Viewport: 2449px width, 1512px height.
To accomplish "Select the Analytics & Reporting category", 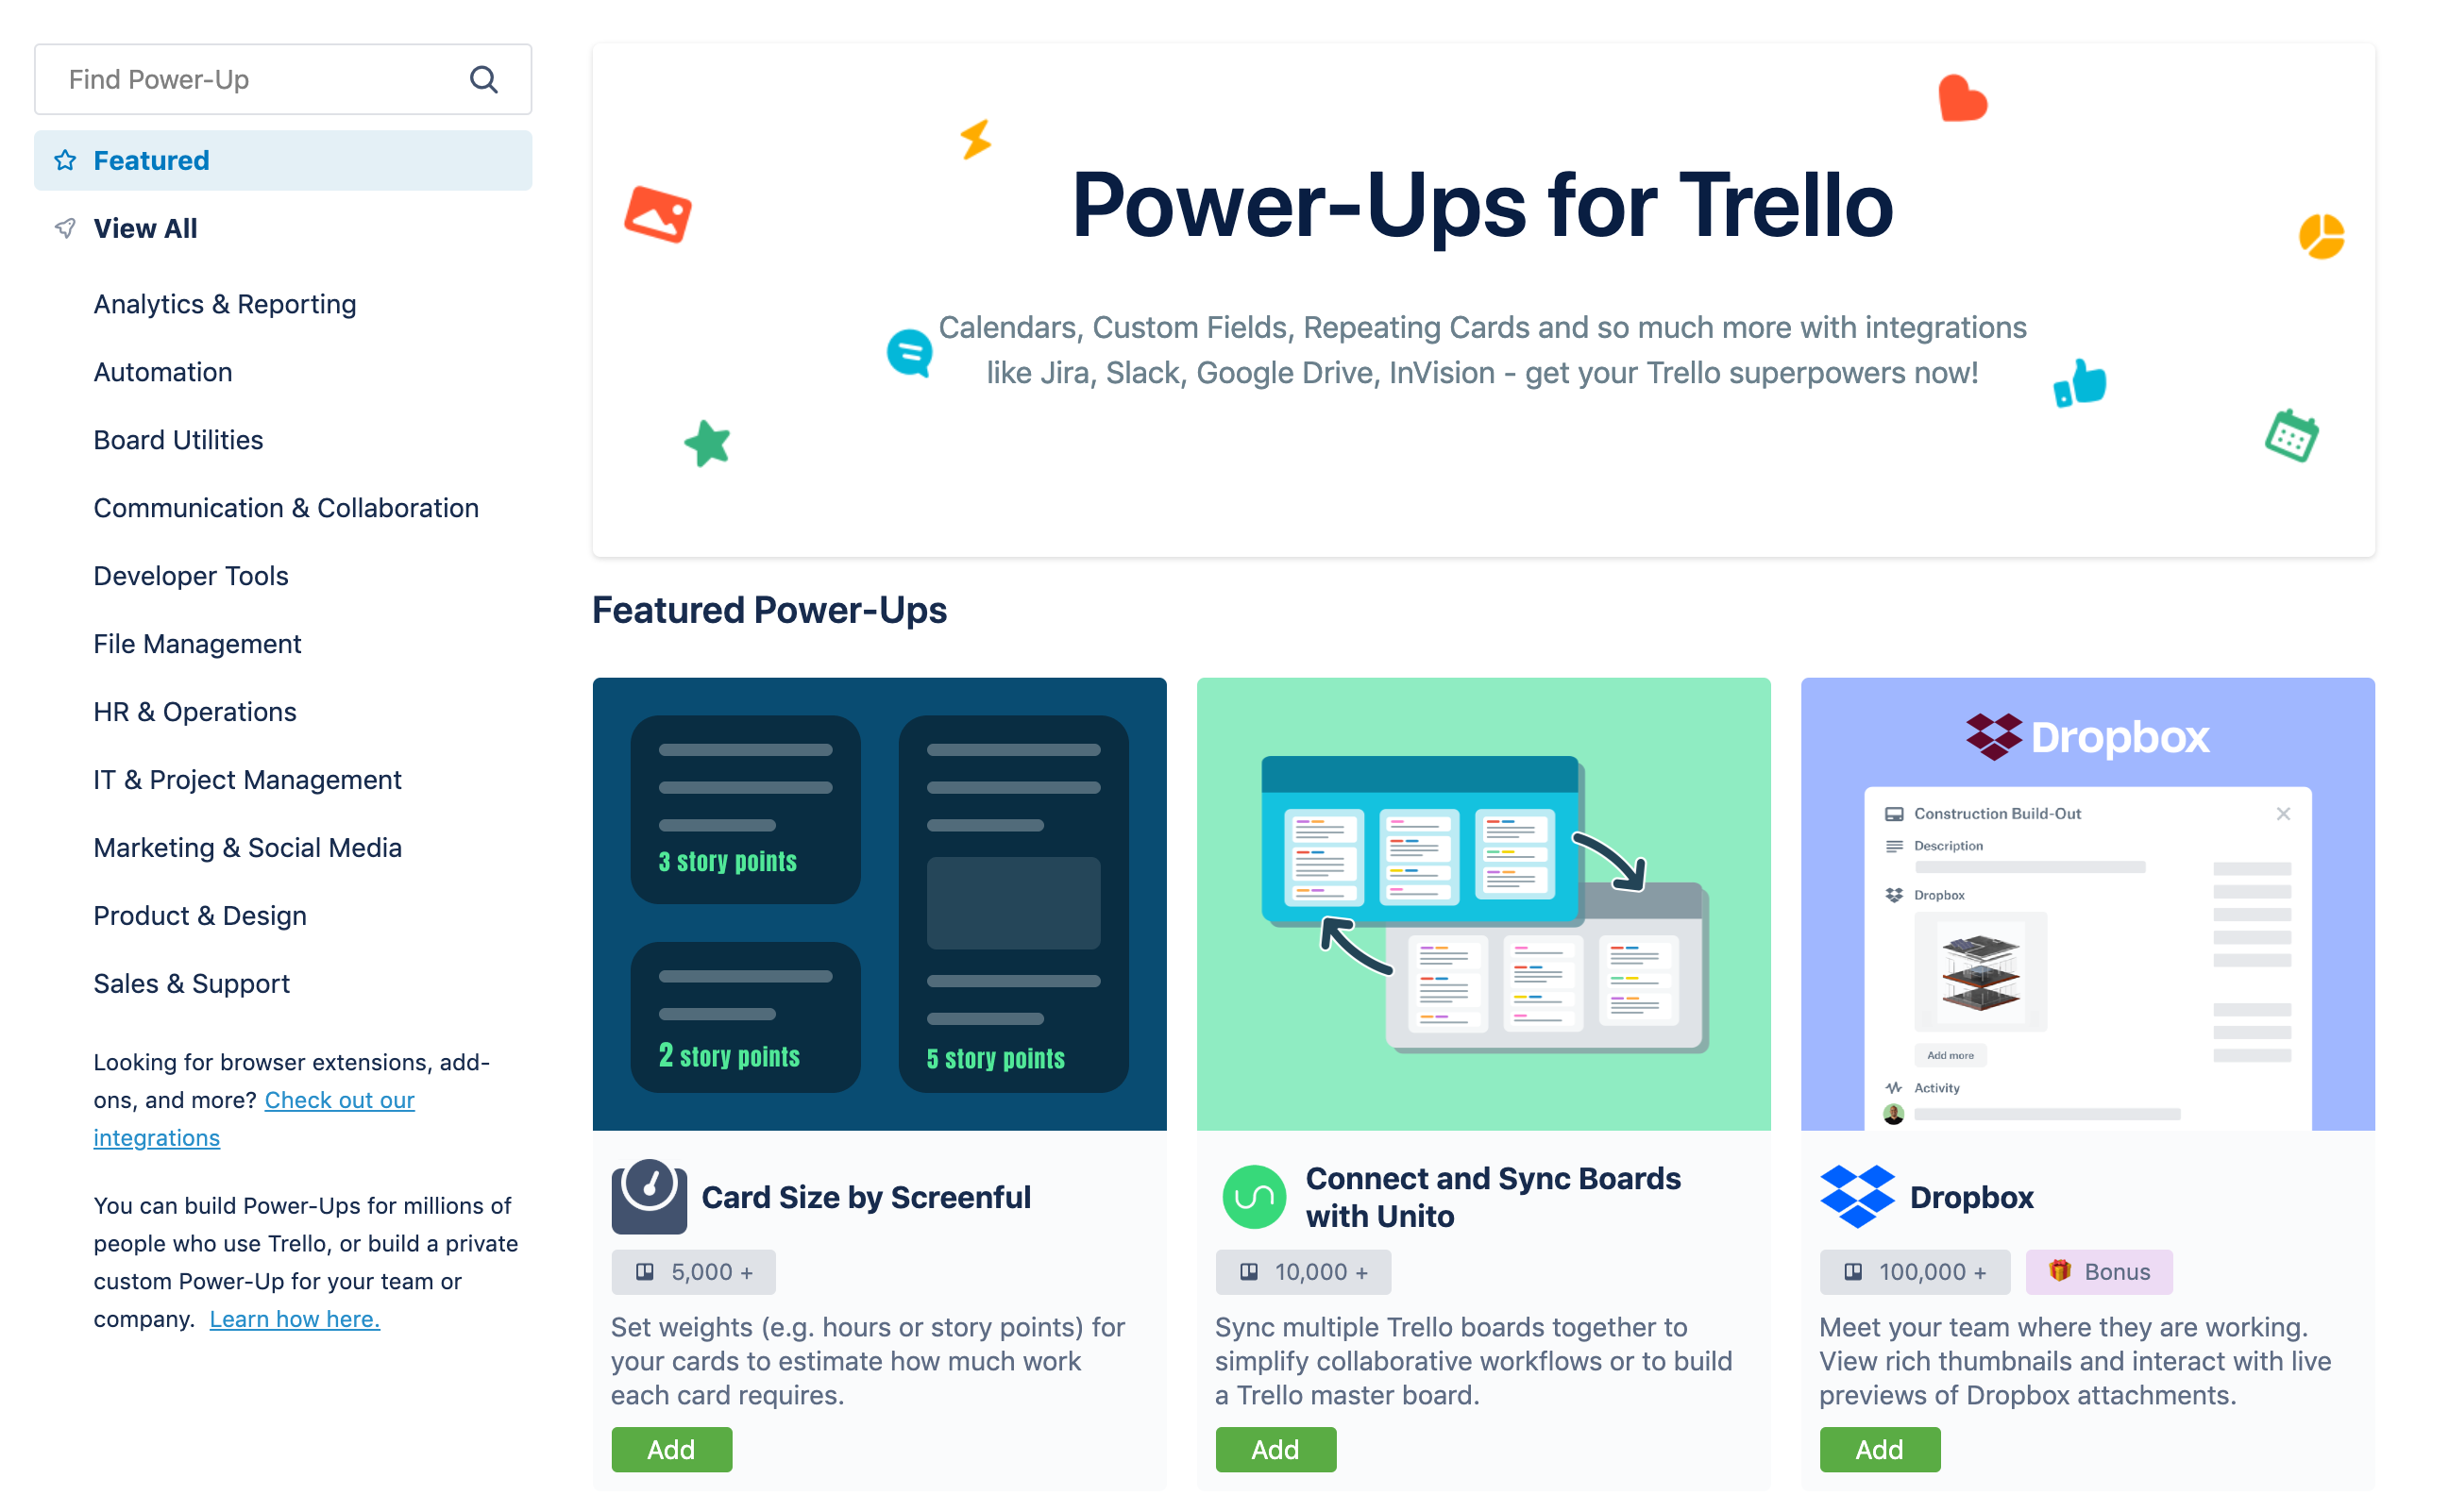I will [224, 302].
